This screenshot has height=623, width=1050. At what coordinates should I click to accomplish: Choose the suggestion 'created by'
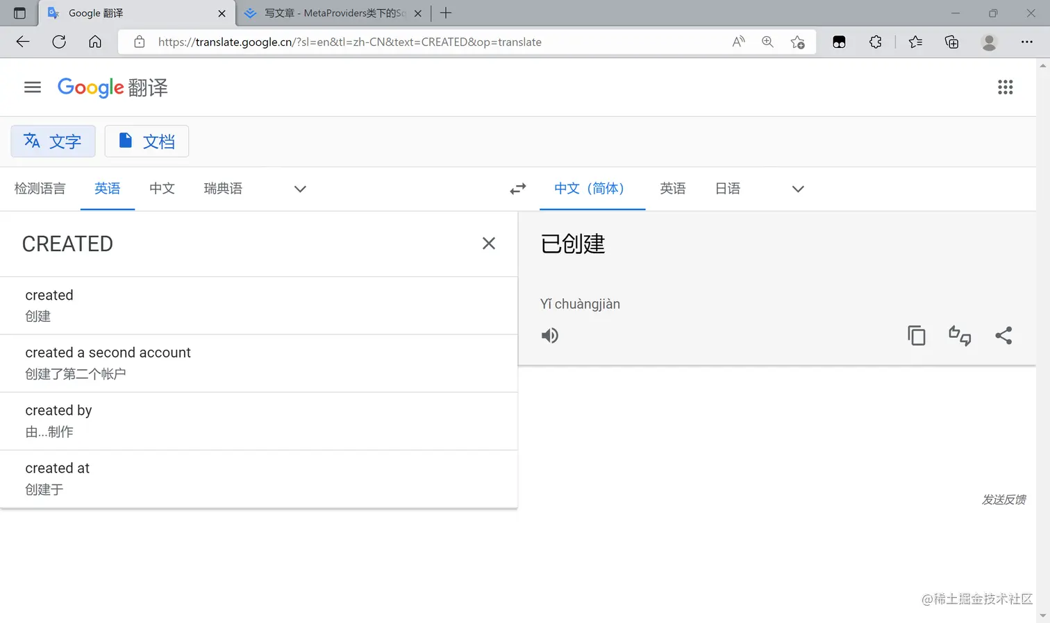tap(258, 421)
